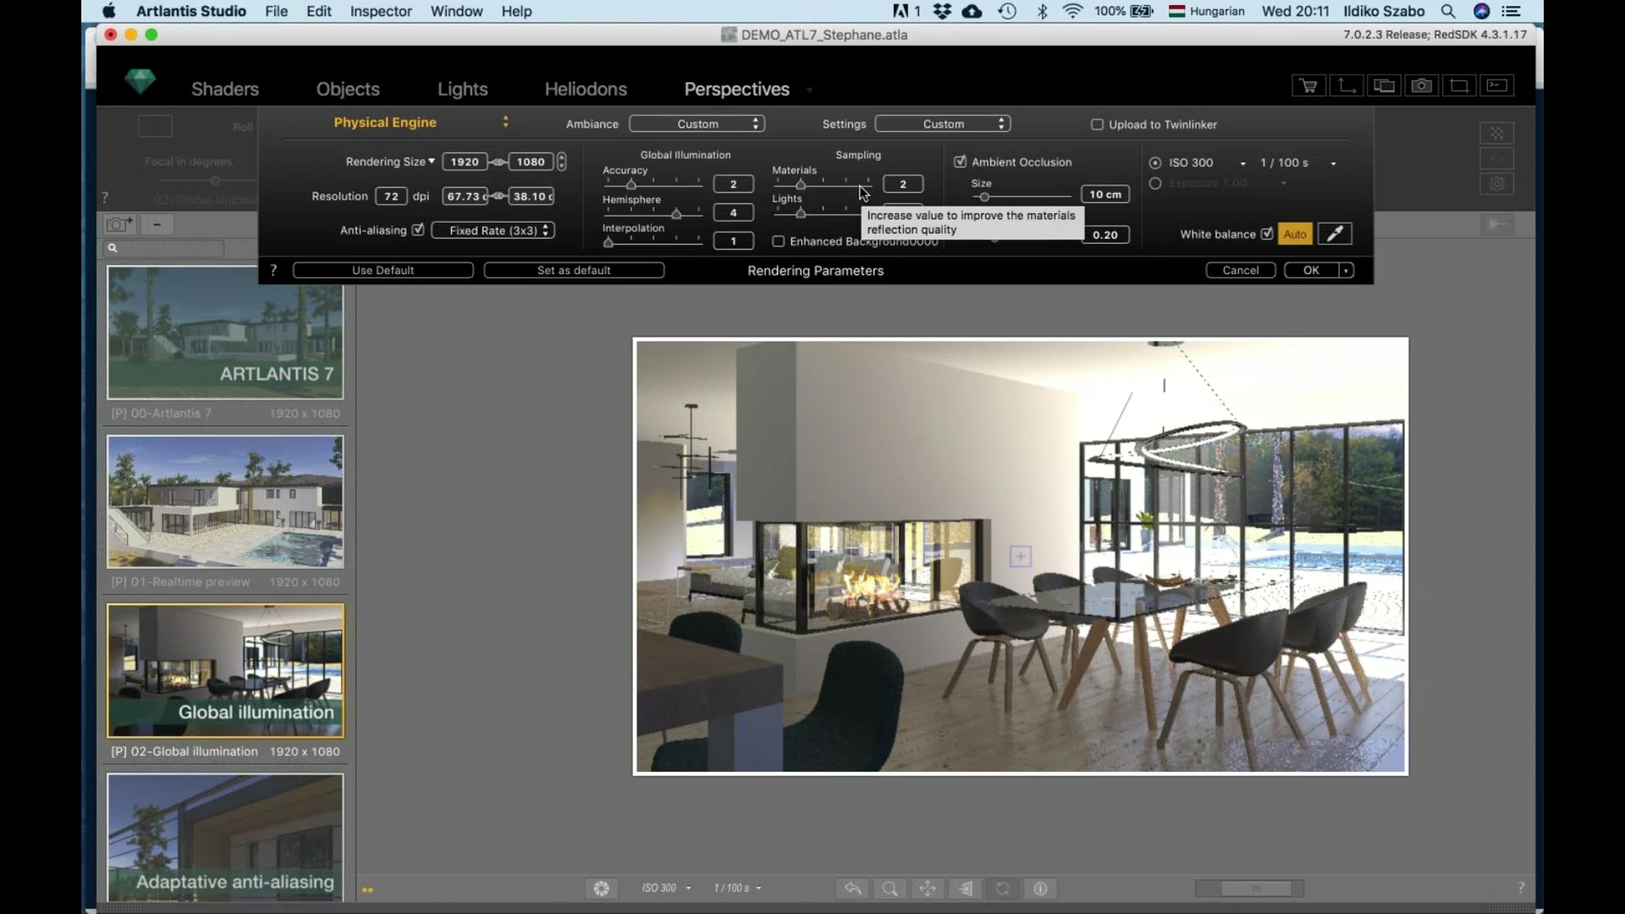Click the rendering parameters help question mark
Screen dimensions: 1625x914
(x=274, y=270)
